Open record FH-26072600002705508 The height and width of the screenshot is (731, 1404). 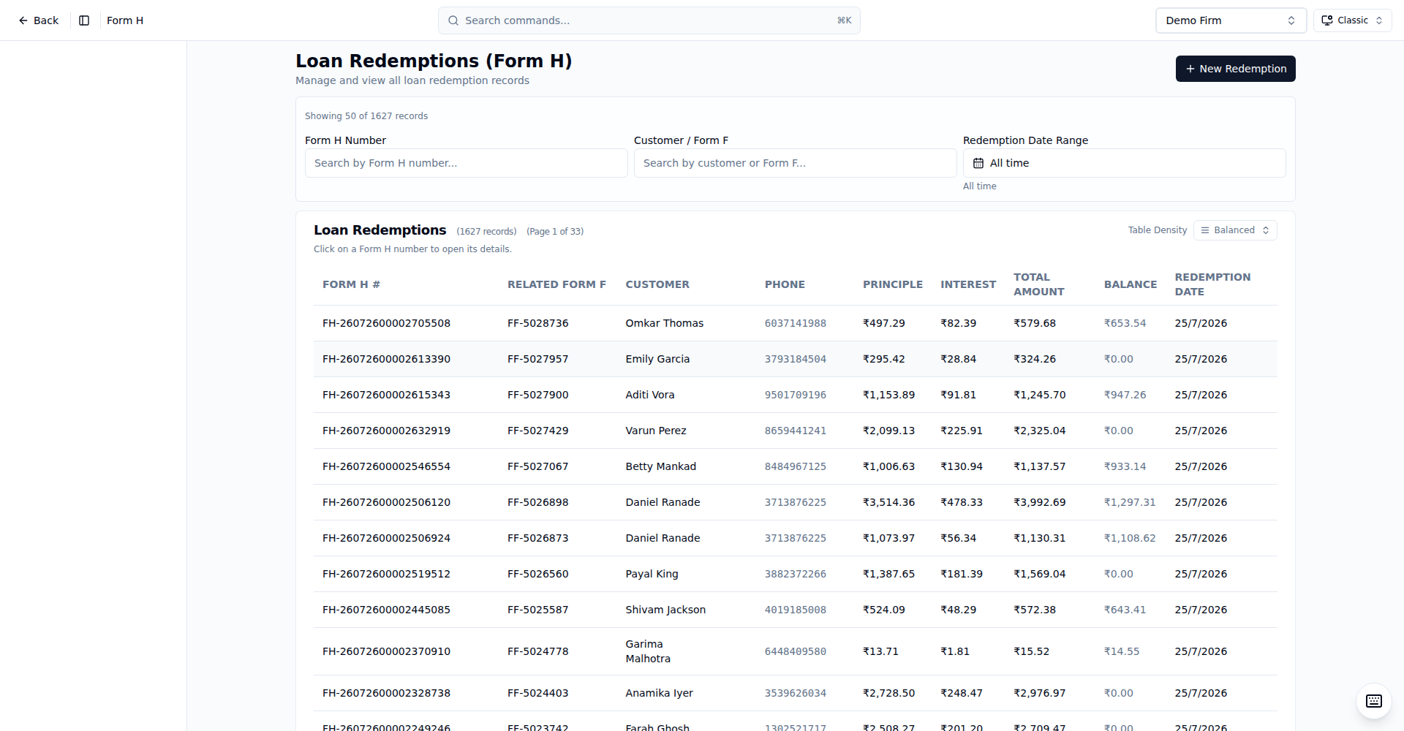[x=386, y=323]
